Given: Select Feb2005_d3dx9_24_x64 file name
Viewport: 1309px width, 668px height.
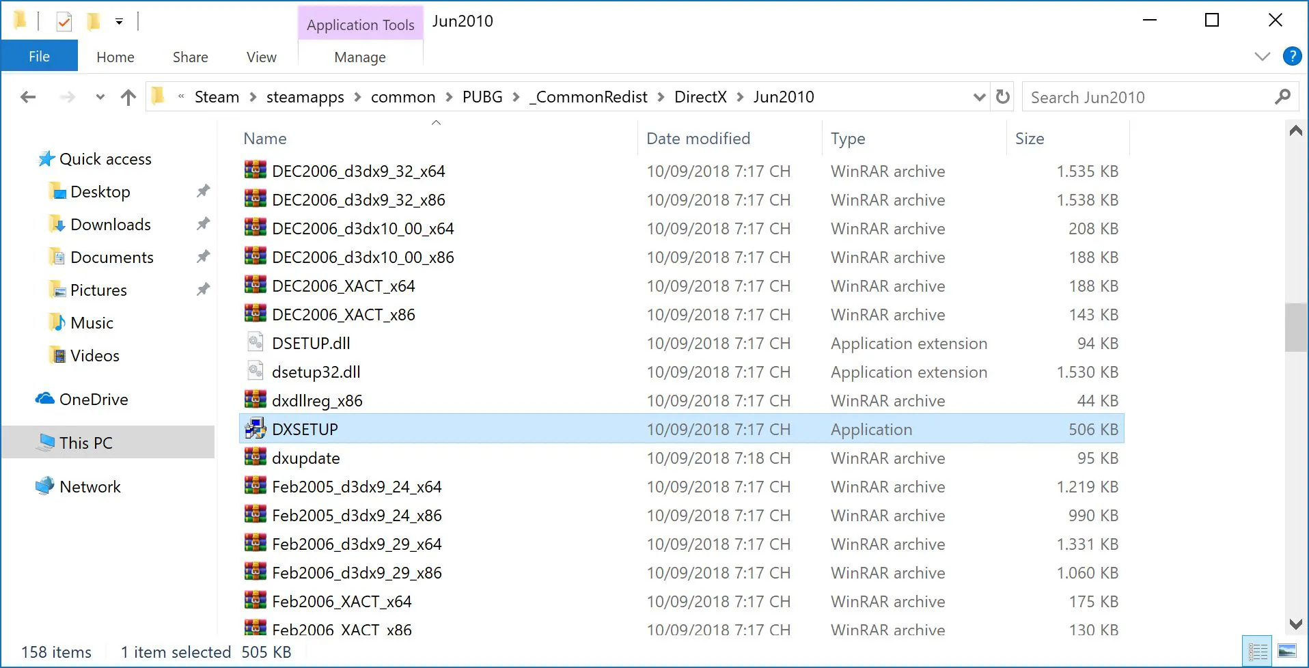Looking at the screenshot, I should coord(357,487).
